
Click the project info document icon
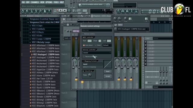[x=45, y=11]
